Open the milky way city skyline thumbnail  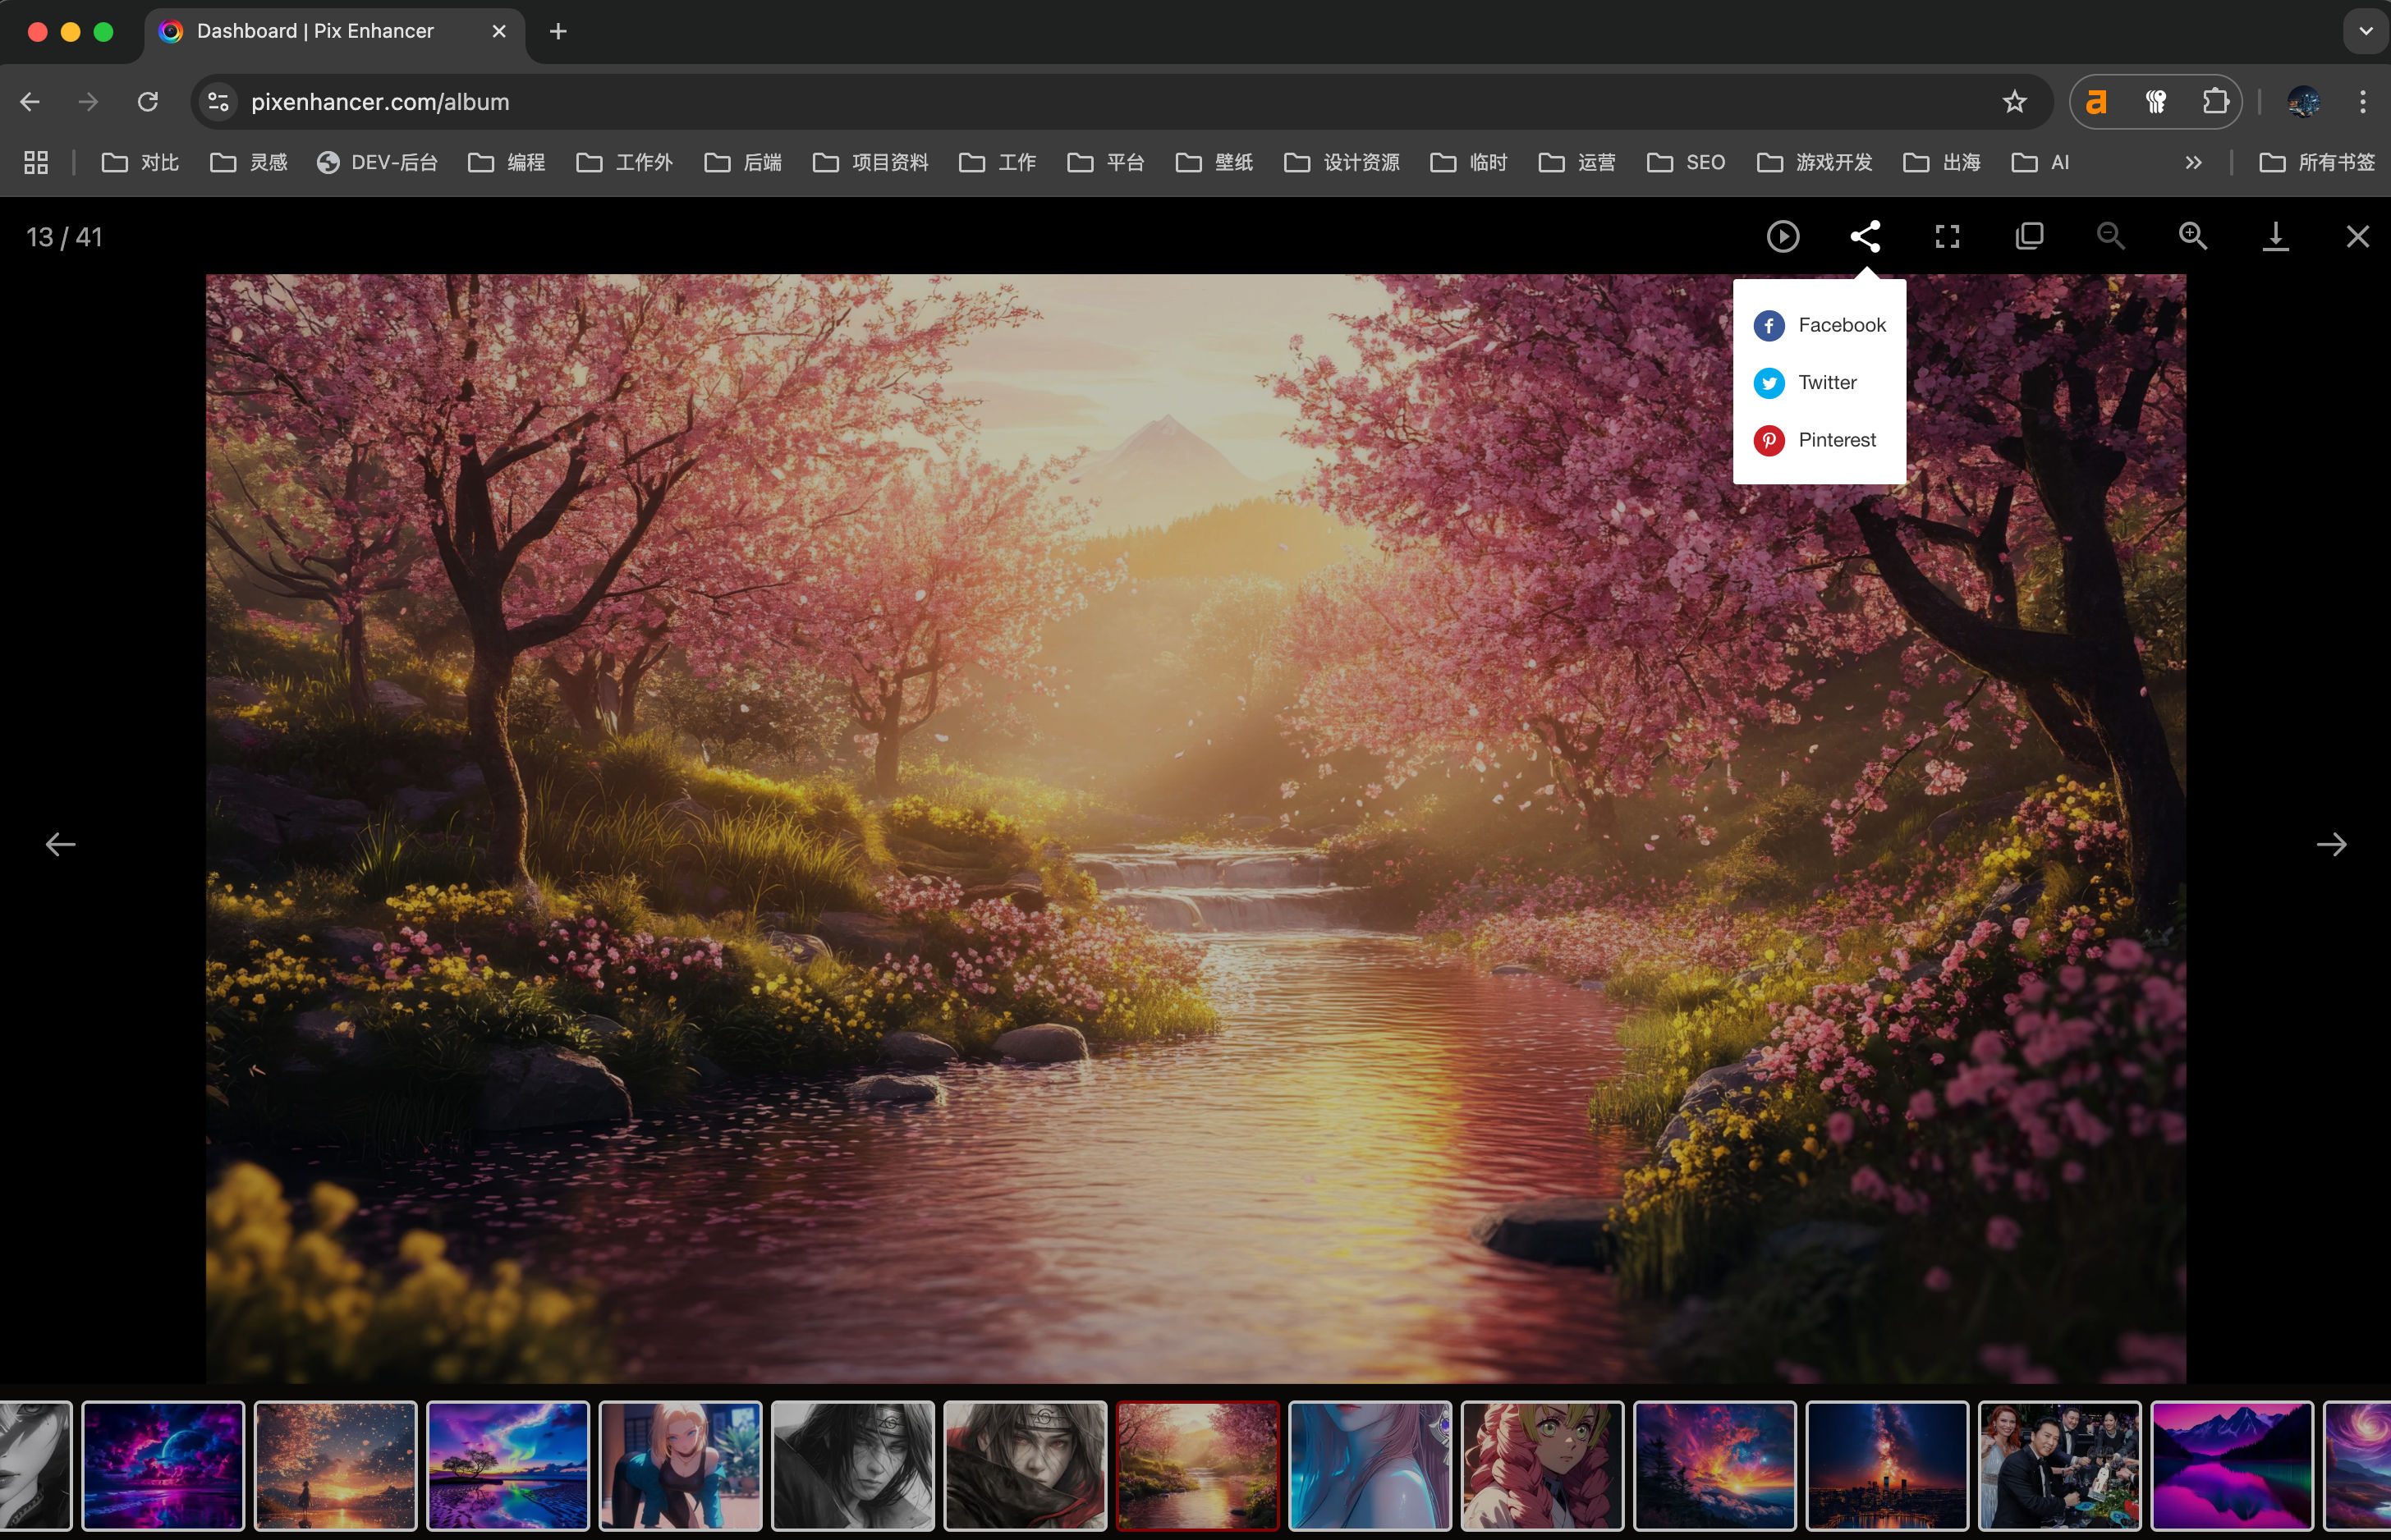(1887, 1465)
